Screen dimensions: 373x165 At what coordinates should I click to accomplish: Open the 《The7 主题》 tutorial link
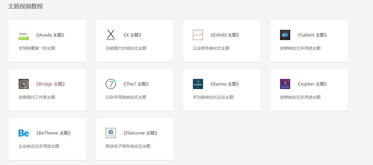pos(136,84)
